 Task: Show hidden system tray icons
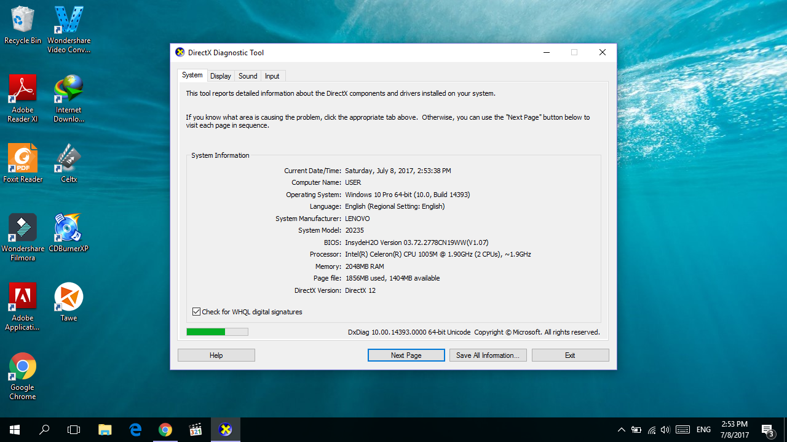(x=621, y=430)
